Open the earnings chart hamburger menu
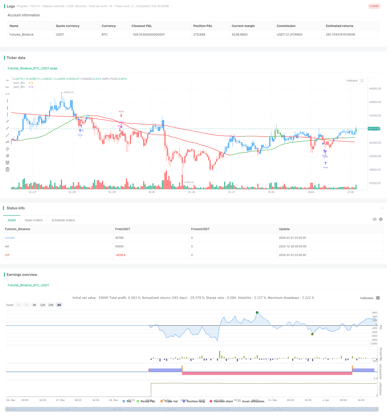387x418 pixels. coord(378,298)
